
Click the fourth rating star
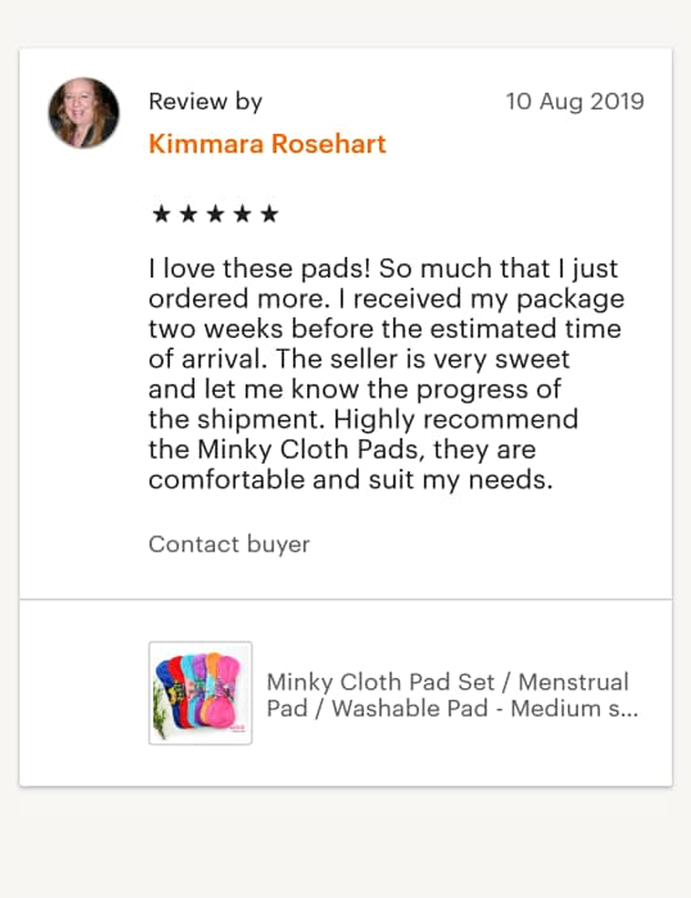242,214
